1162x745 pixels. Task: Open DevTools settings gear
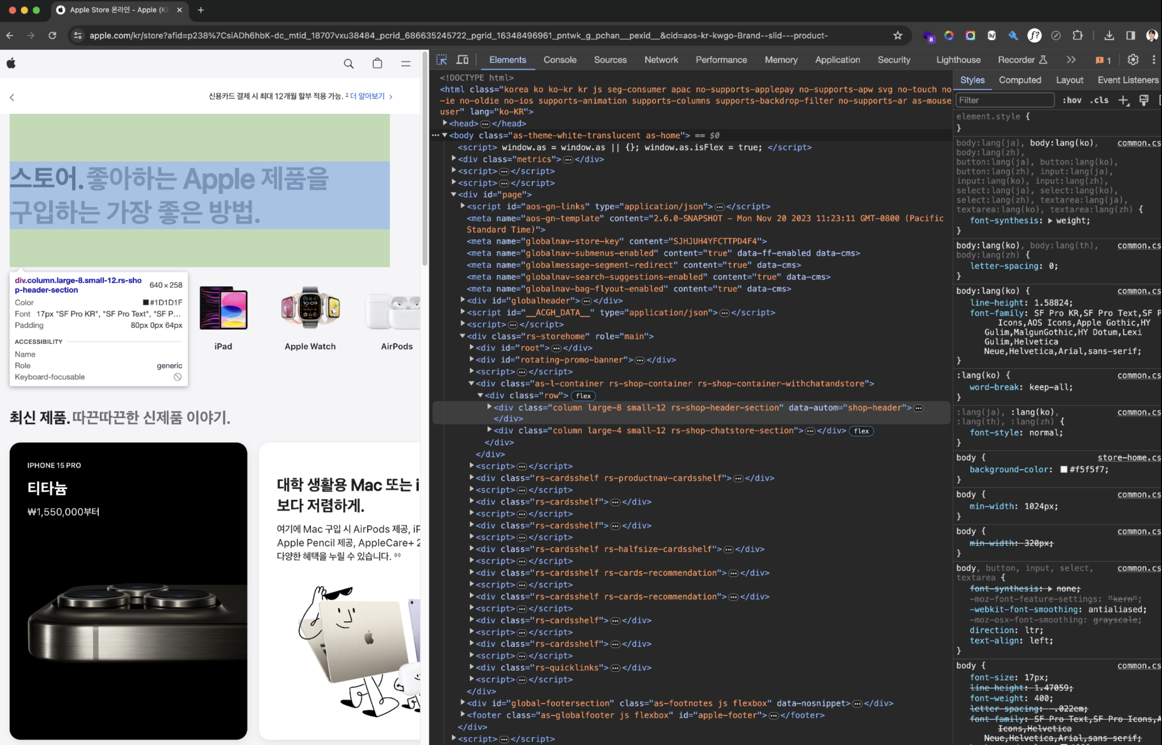click(x=1132, y=60)
